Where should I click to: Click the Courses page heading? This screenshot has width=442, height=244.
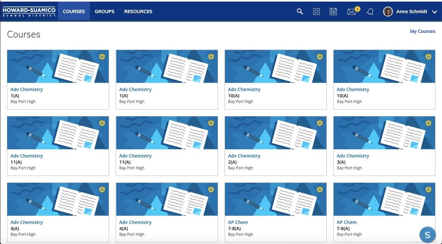(x=23, y=34)
